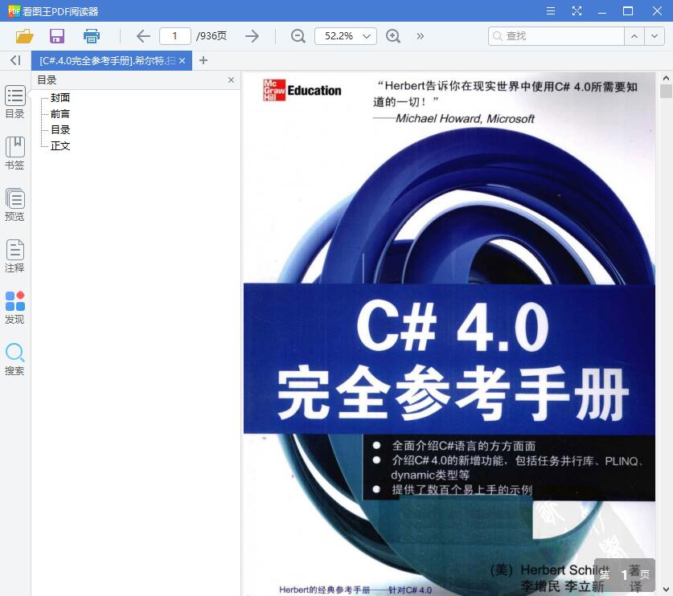The width and height of the screenshot is (673, 596).
Task: Jump to 目录 entry in the outline tree
Action: (60, 130)
